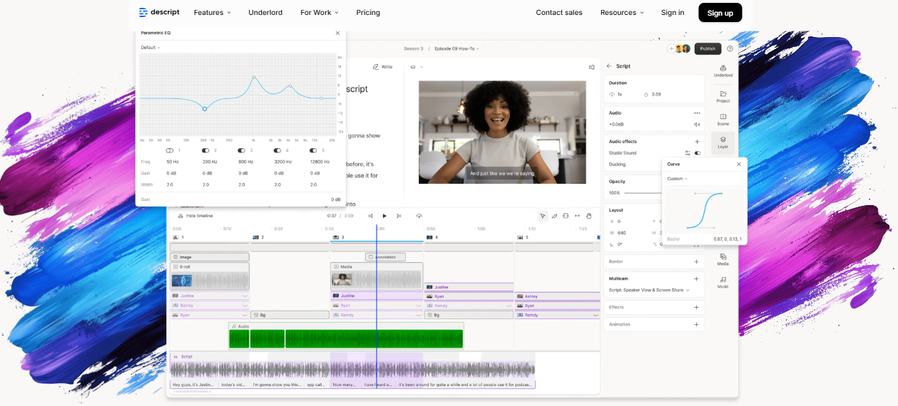Expand the Features menu
Viewport: 898px width, 406px height.
(213, 12)
